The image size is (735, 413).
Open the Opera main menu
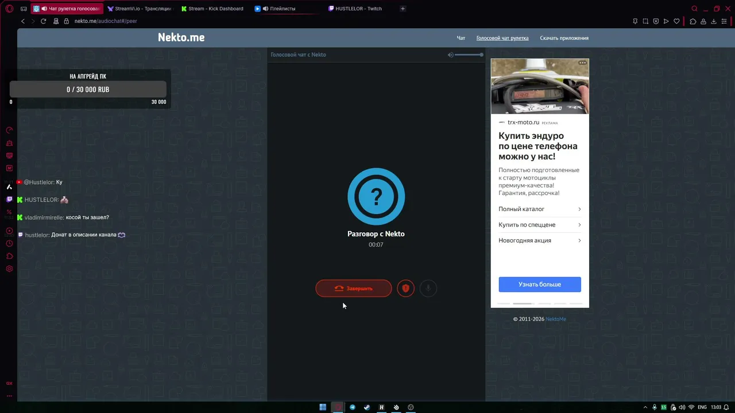[9, 9]
